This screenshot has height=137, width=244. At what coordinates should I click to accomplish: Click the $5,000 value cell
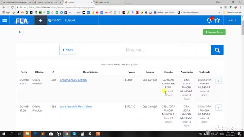click(x=128, y=80)
